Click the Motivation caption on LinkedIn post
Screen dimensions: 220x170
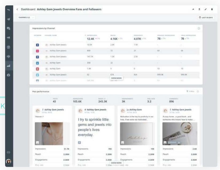137,118
